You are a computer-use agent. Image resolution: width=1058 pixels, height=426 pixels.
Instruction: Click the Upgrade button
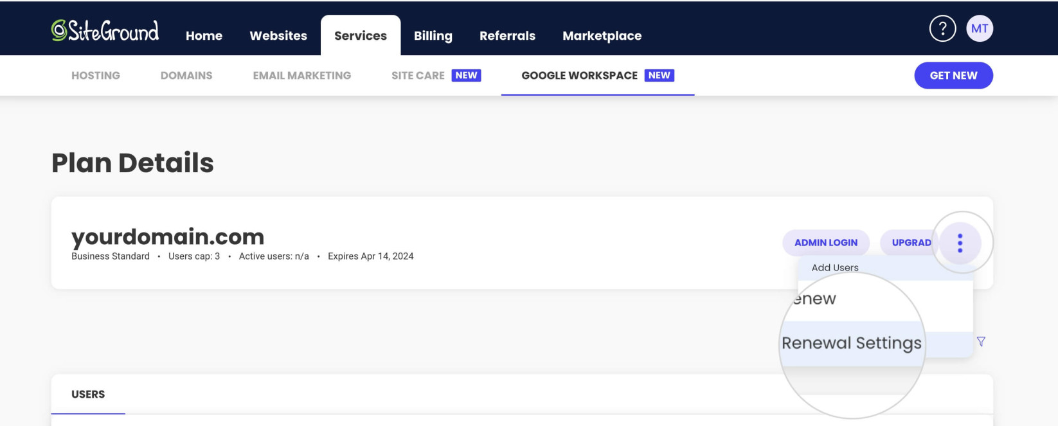(911, 242)
